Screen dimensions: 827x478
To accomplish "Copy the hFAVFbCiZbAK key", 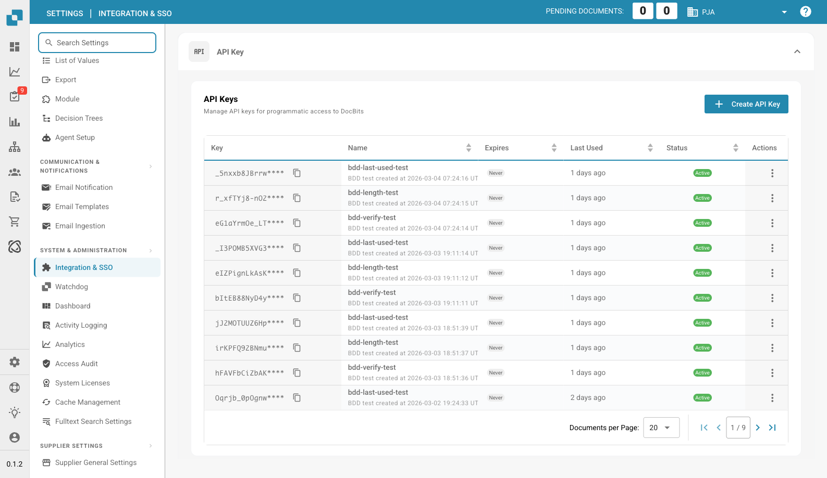I will click(297, 372).
